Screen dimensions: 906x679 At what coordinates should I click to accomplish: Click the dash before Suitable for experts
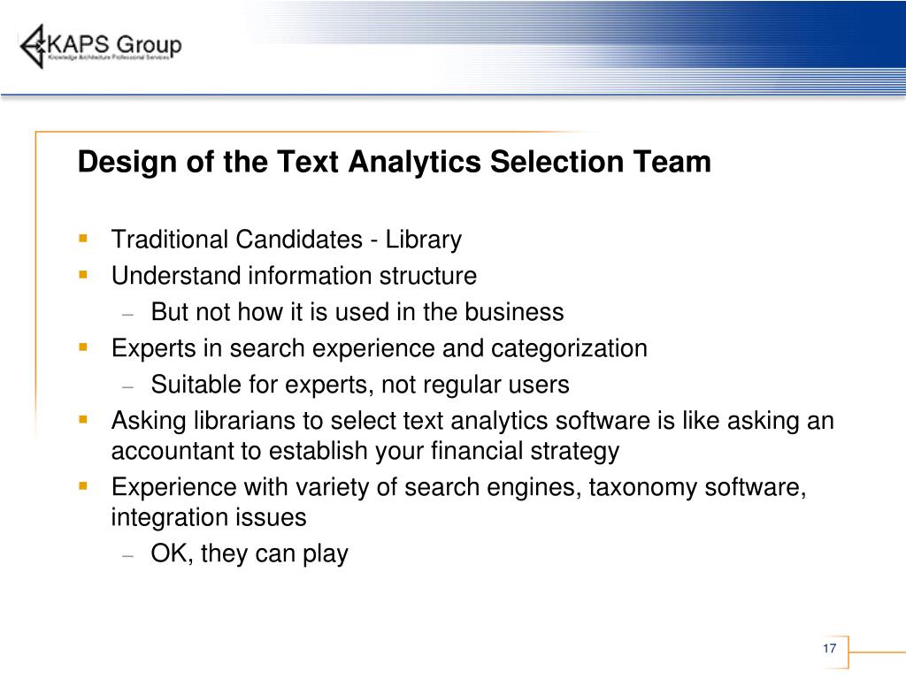[128, 387]
